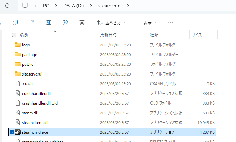This screenshot has height=142, width=236.
Task: Click the steamclient.dll file icon
Action: [x=18, y=122]
